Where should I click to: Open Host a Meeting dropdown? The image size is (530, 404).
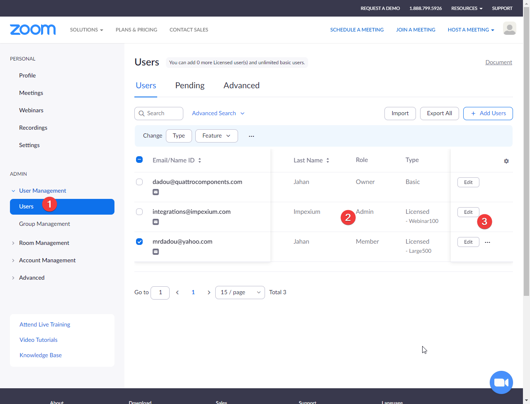pos(471,30)
